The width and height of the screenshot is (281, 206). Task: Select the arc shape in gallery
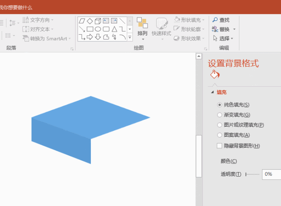(x=122, y=37)
